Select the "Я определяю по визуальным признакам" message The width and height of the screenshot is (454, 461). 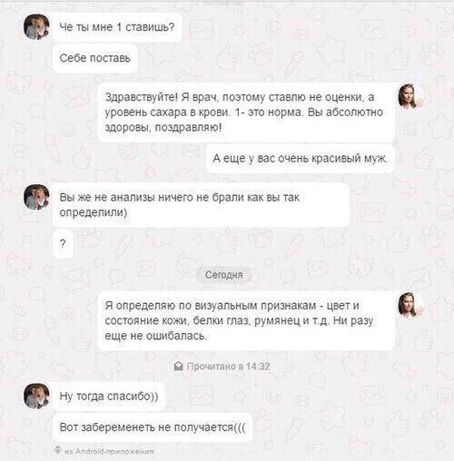(x=246, y=320)
